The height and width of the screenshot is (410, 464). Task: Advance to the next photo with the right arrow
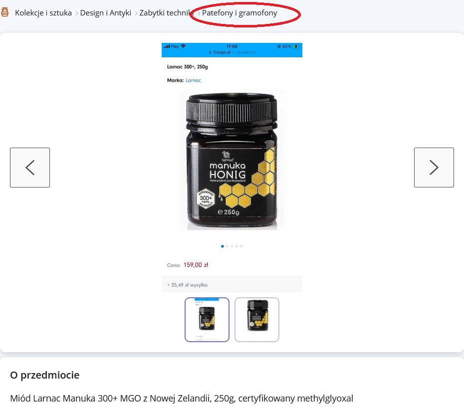[434, 168]
